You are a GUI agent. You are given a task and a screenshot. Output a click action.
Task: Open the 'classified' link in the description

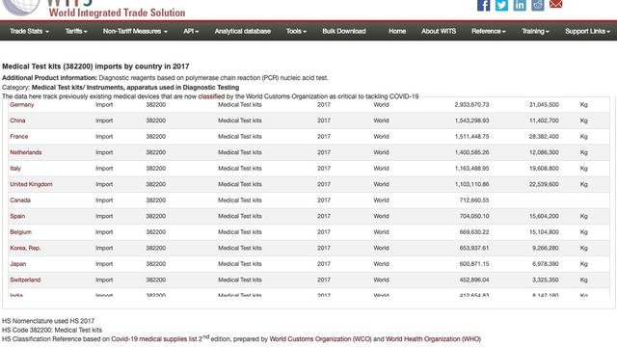(x=211, y=96)
